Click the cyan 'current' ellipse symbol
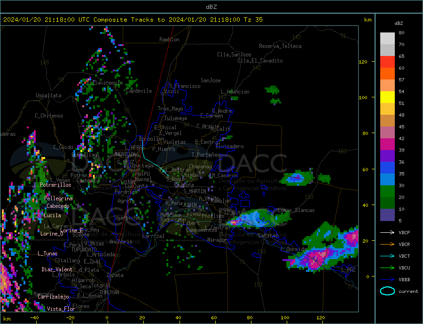This screenshot has height=324, width=423. tap(387, 291)
